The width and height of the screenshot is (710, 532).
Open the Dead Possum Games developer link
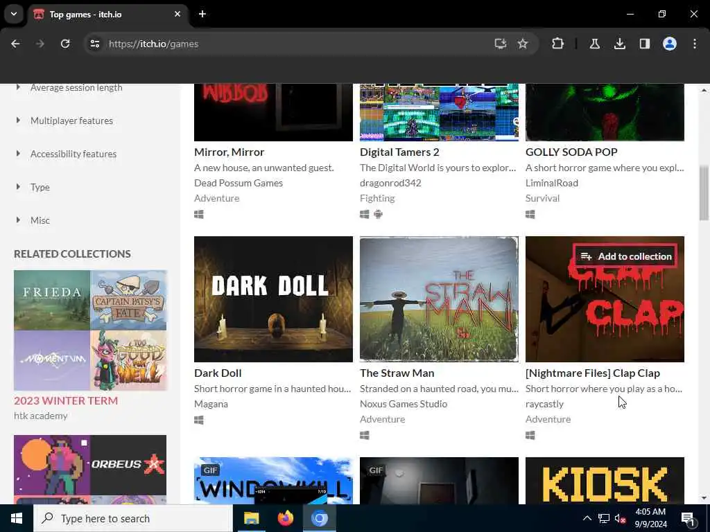239,183
